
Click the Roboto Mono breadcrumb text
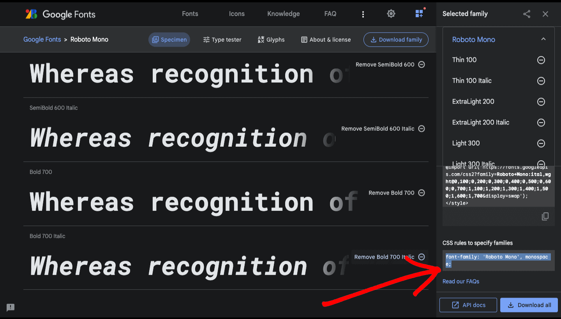coord(89,39)
